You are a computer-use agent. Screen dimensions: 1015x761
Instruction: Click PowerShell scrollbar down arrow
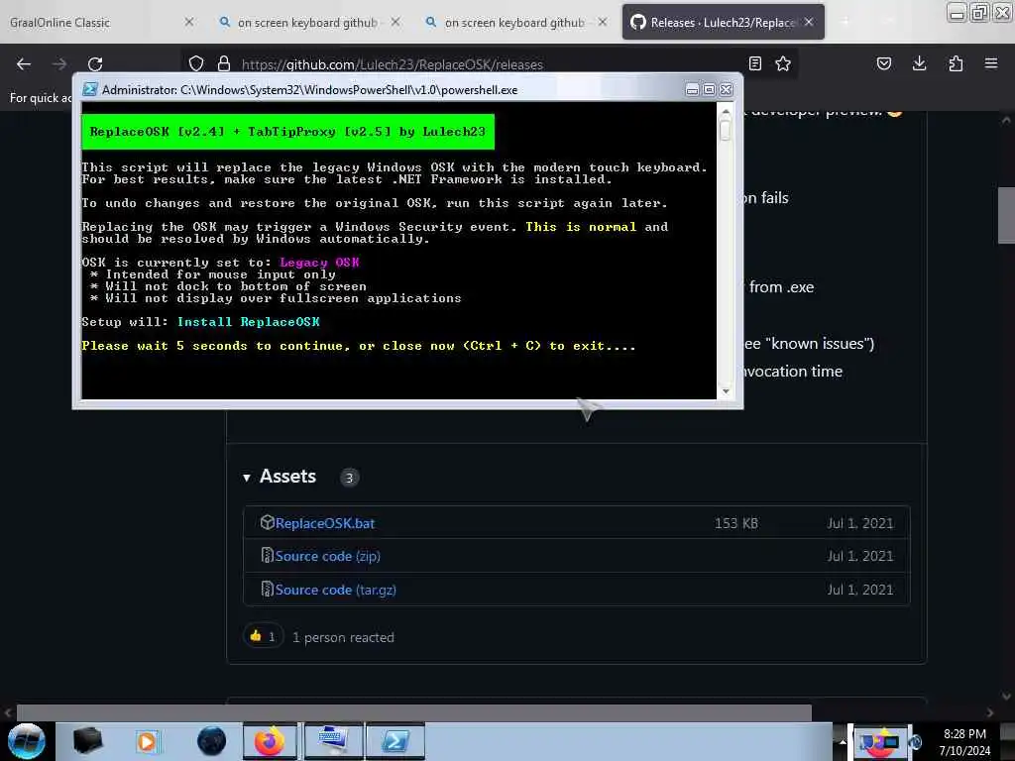click(x=725, y=390)
